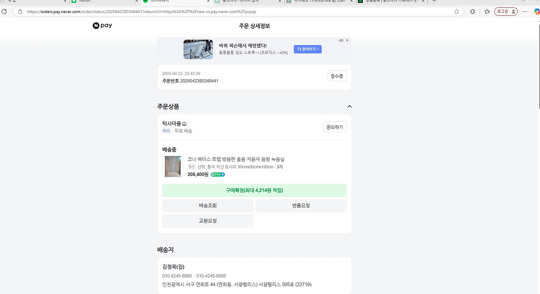This screenshot has width=540, height=294.
Task: Switch to the NAVER browser tab
Action: pyautogui.click(x=104, y=1)
